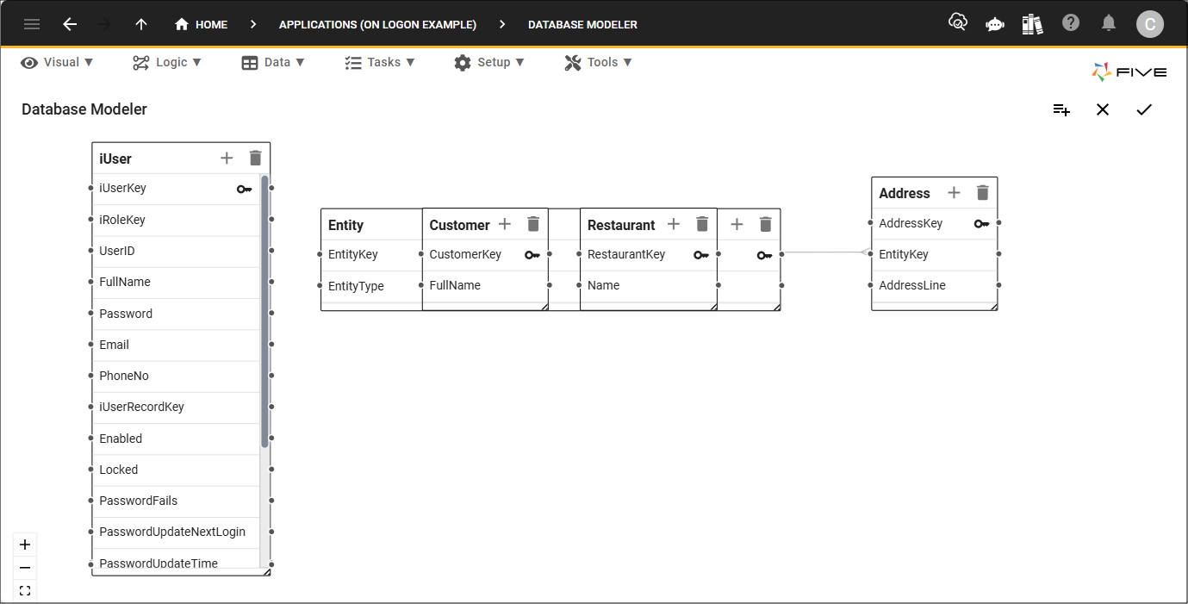Select the Database Modeler breadcrumb
This screenshot has width=1188, height=604.
[582, 24]
